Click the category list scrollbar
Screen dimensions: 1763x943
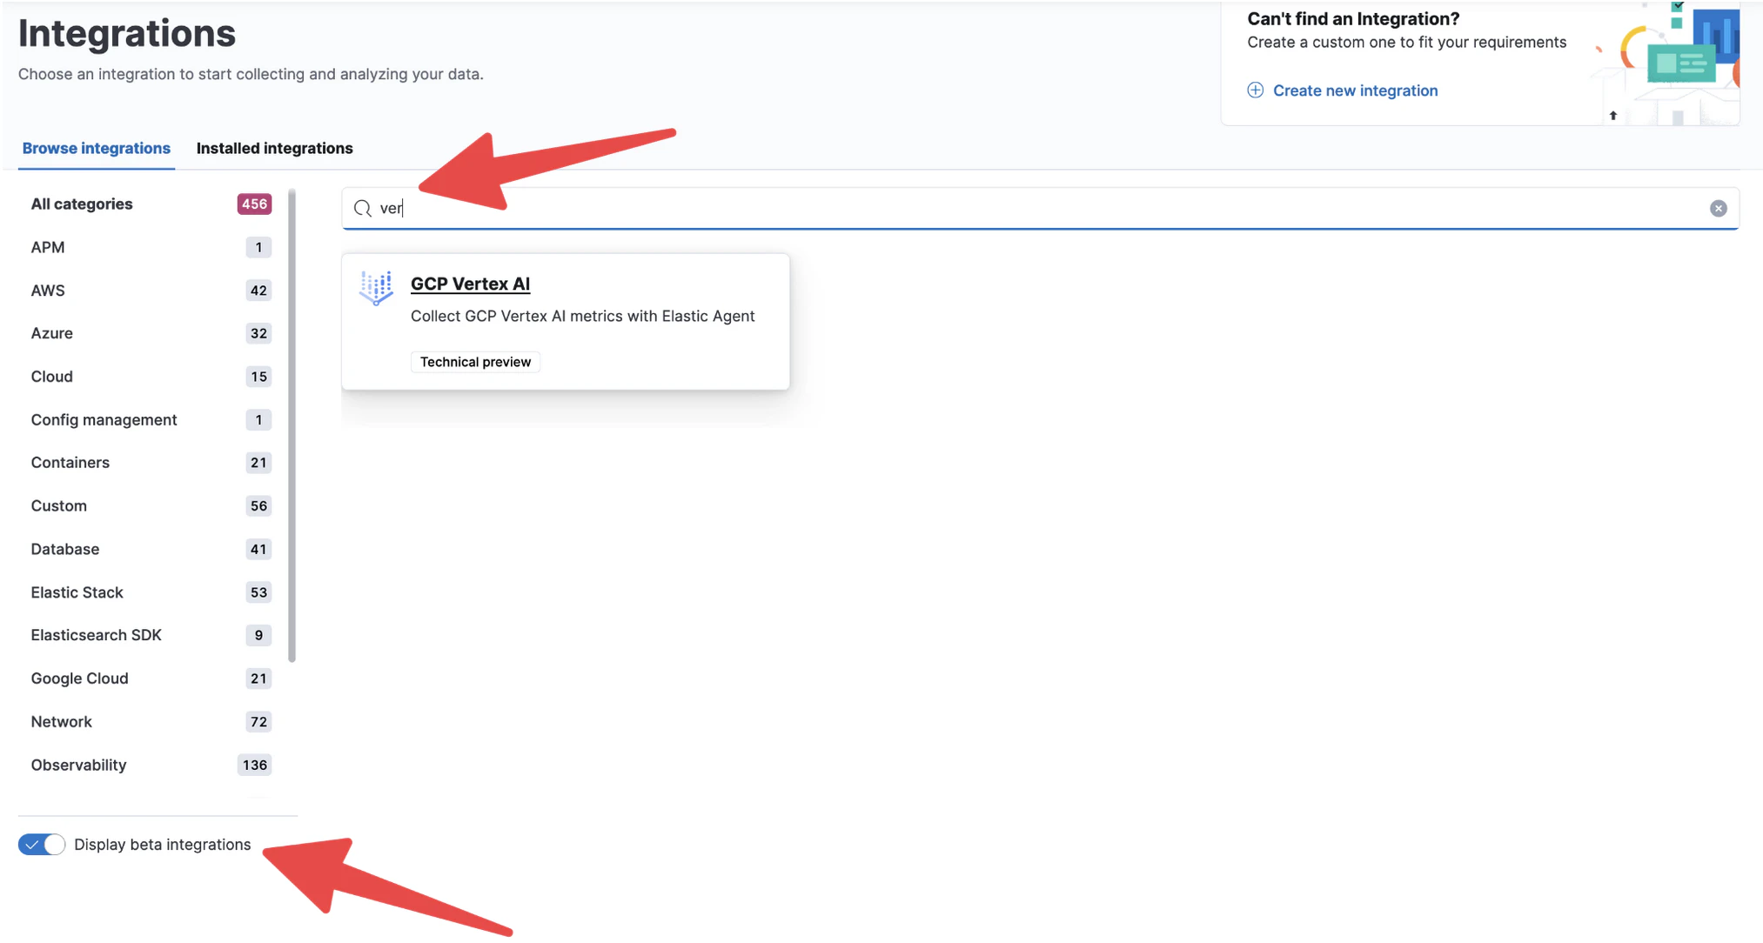click(x=292, y=425)
